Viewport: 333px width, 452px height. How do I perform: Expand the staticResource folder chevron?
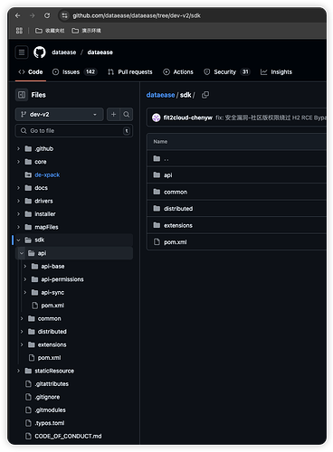(18, 371)
